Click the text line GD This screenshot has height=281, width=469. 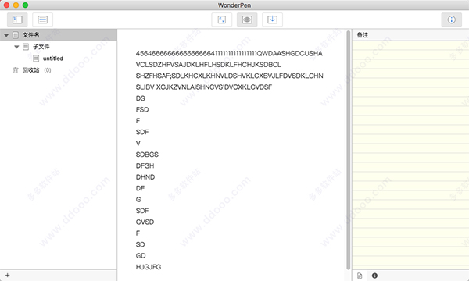click(x=141, y=256)
